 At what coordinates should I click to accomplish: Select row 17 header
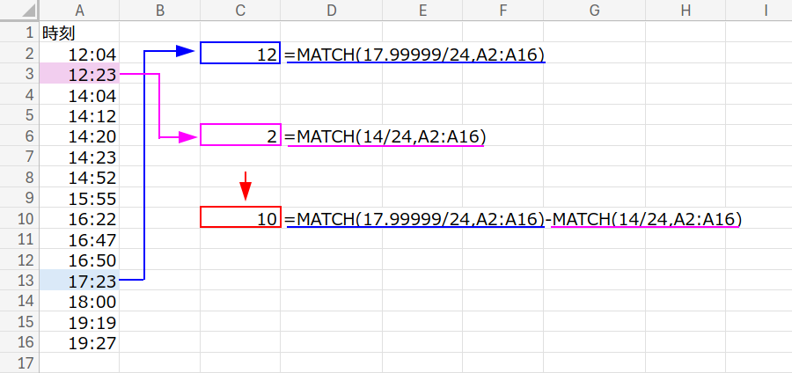coord(18,362)
